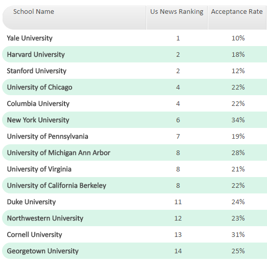The image size is (267, 262).
Task: Select the Yale University row
Action: coord(135,38)
